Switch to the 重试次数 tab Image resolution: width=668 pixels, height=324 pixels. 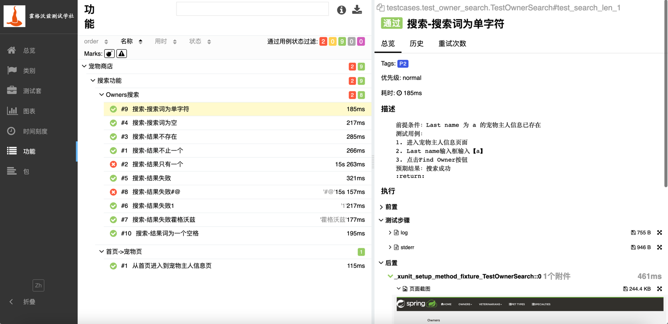(x=452, y=43)
